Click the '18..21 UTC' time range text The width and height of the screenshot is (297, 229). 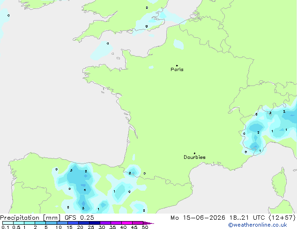[x=247, y=218]
